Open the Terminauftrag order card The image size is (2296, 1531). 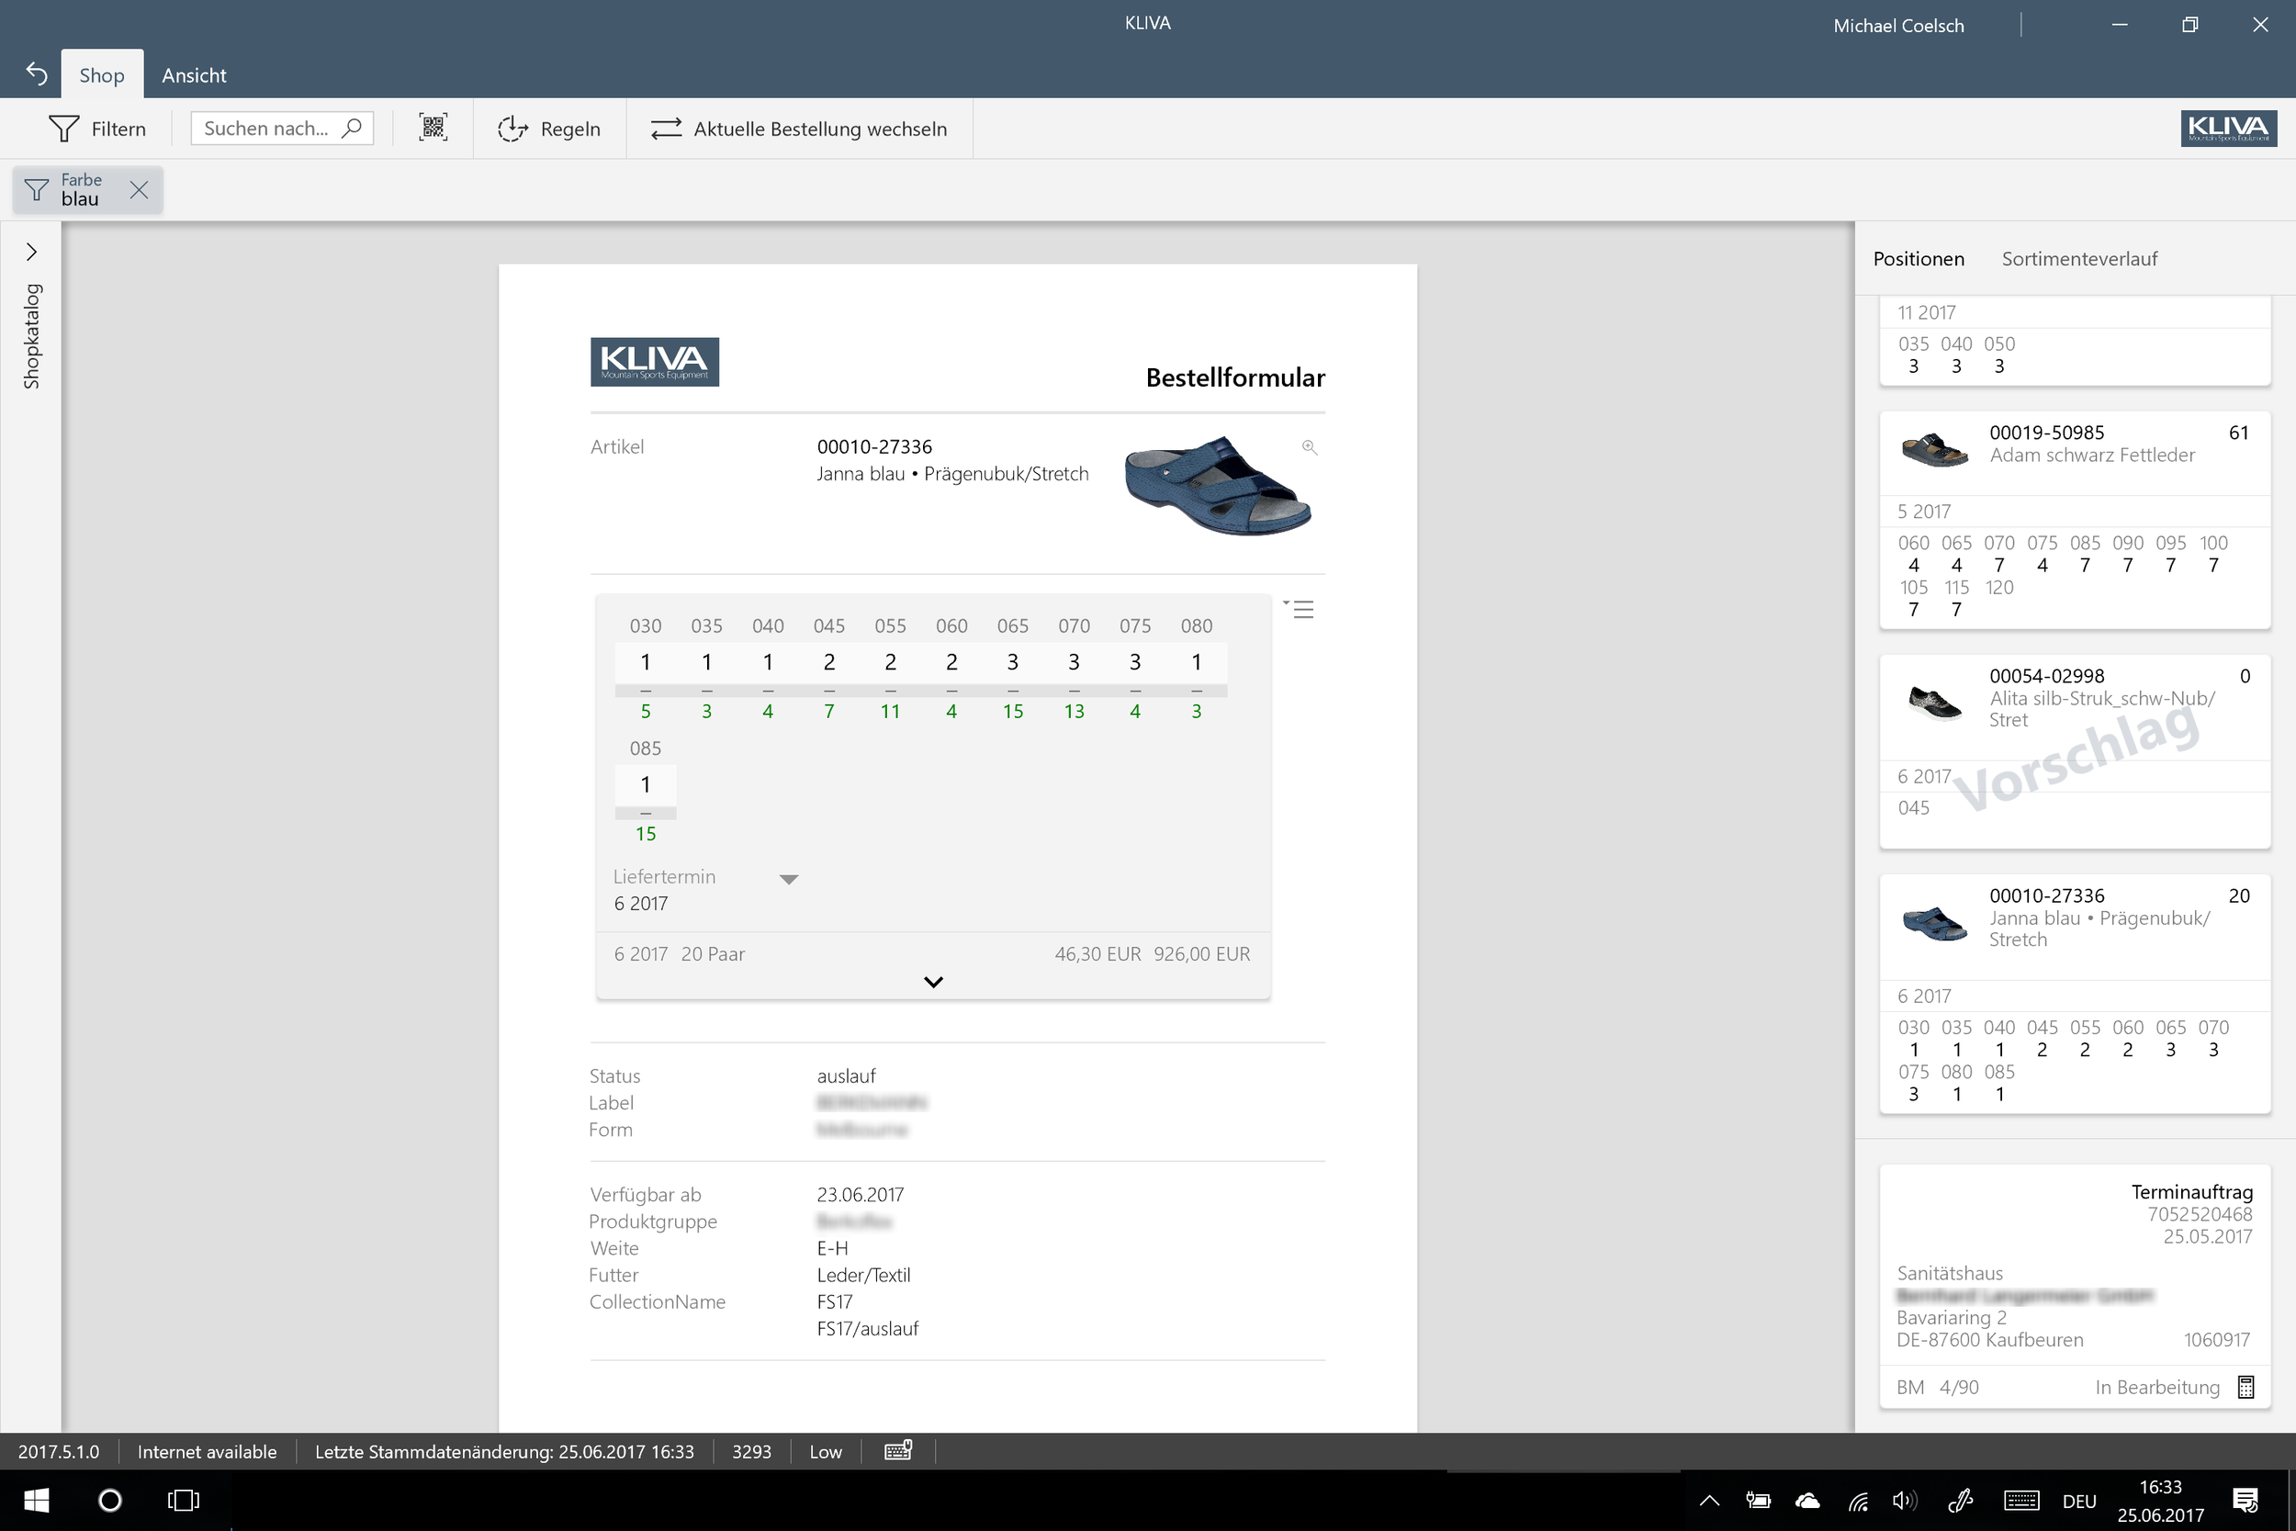(2075, 1285)
